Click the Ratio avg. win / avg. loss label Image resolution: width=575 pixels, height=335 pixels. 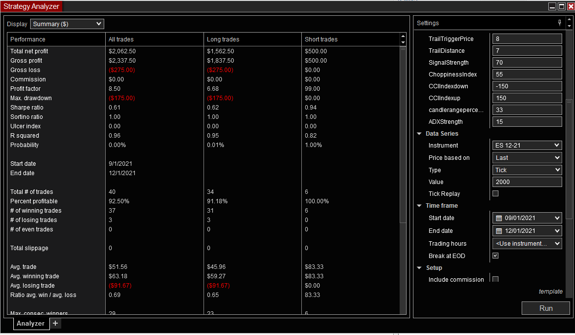(x=43, y=295)
